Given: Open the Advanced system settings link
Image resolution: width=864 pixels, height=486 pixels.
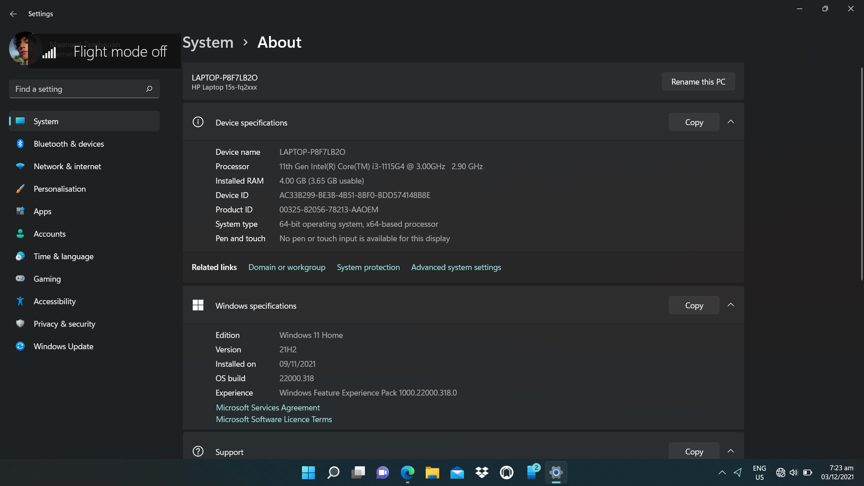Looking at the screenshot, I should pos(456,267).
